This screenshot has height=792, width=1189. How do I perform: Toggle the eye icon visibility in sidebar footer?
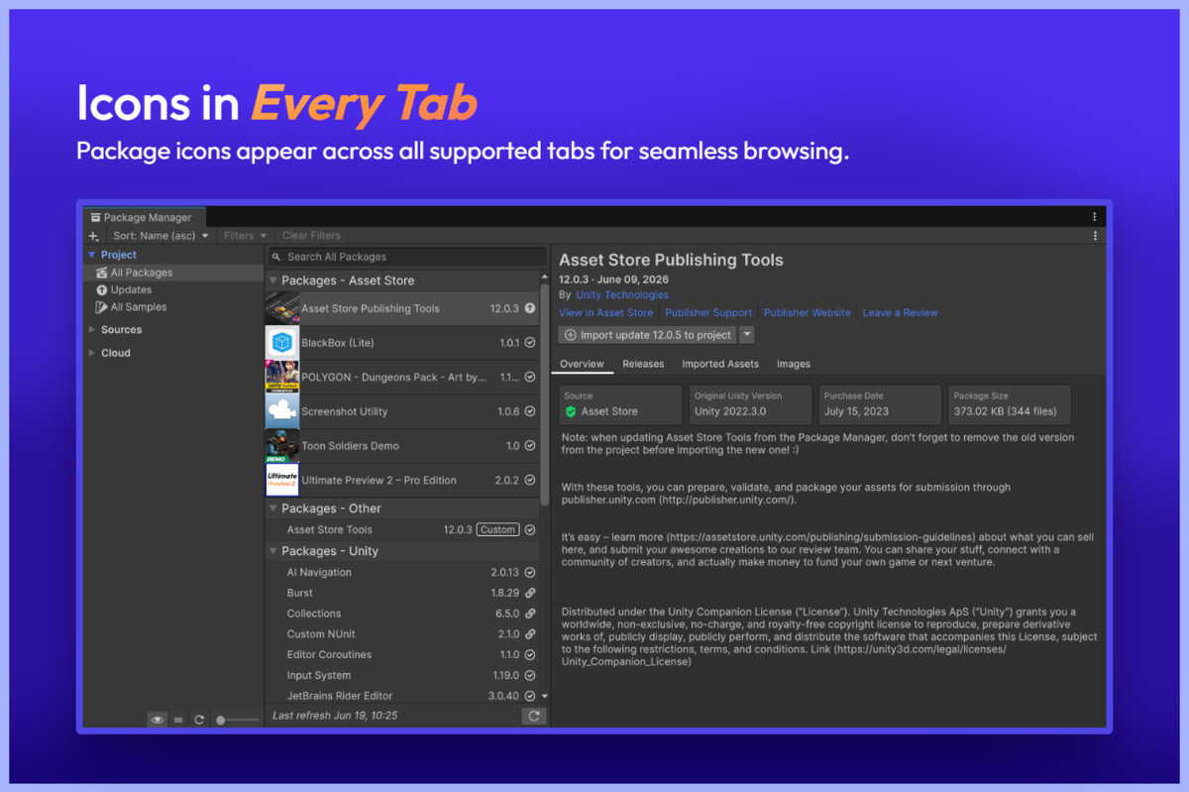point(158,720)
